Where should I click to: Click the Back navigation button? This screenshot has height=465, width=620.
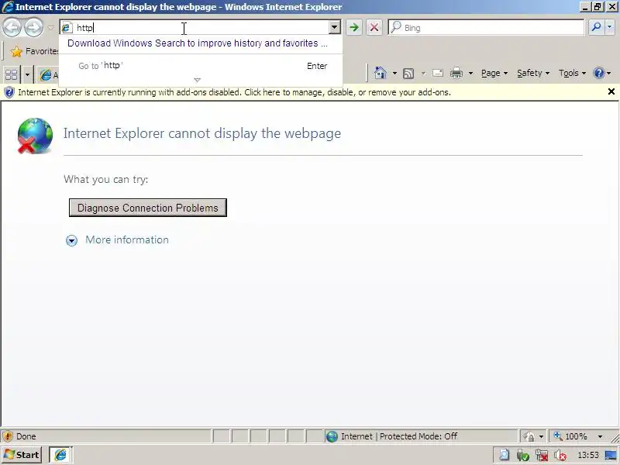pos(12,28)
